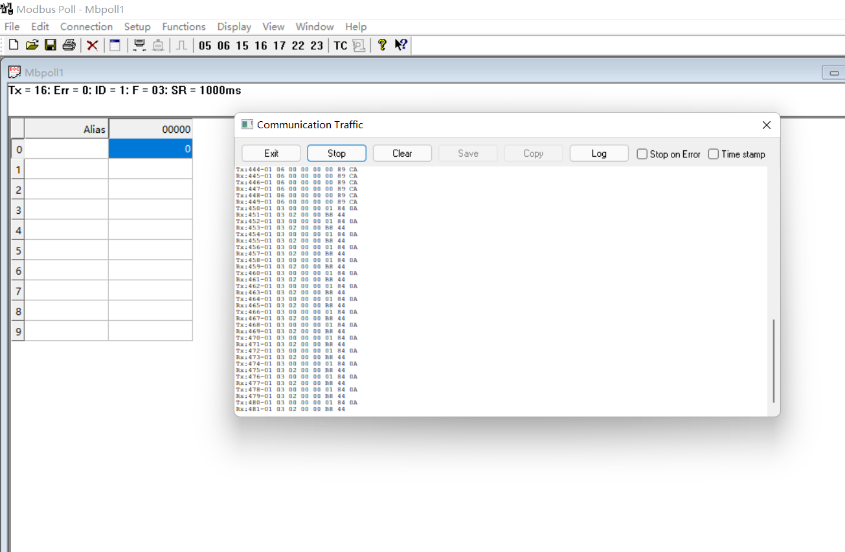Enable the Stop on Error checkbox
Screen dimensions: 845x552
[x=642, y=154]
